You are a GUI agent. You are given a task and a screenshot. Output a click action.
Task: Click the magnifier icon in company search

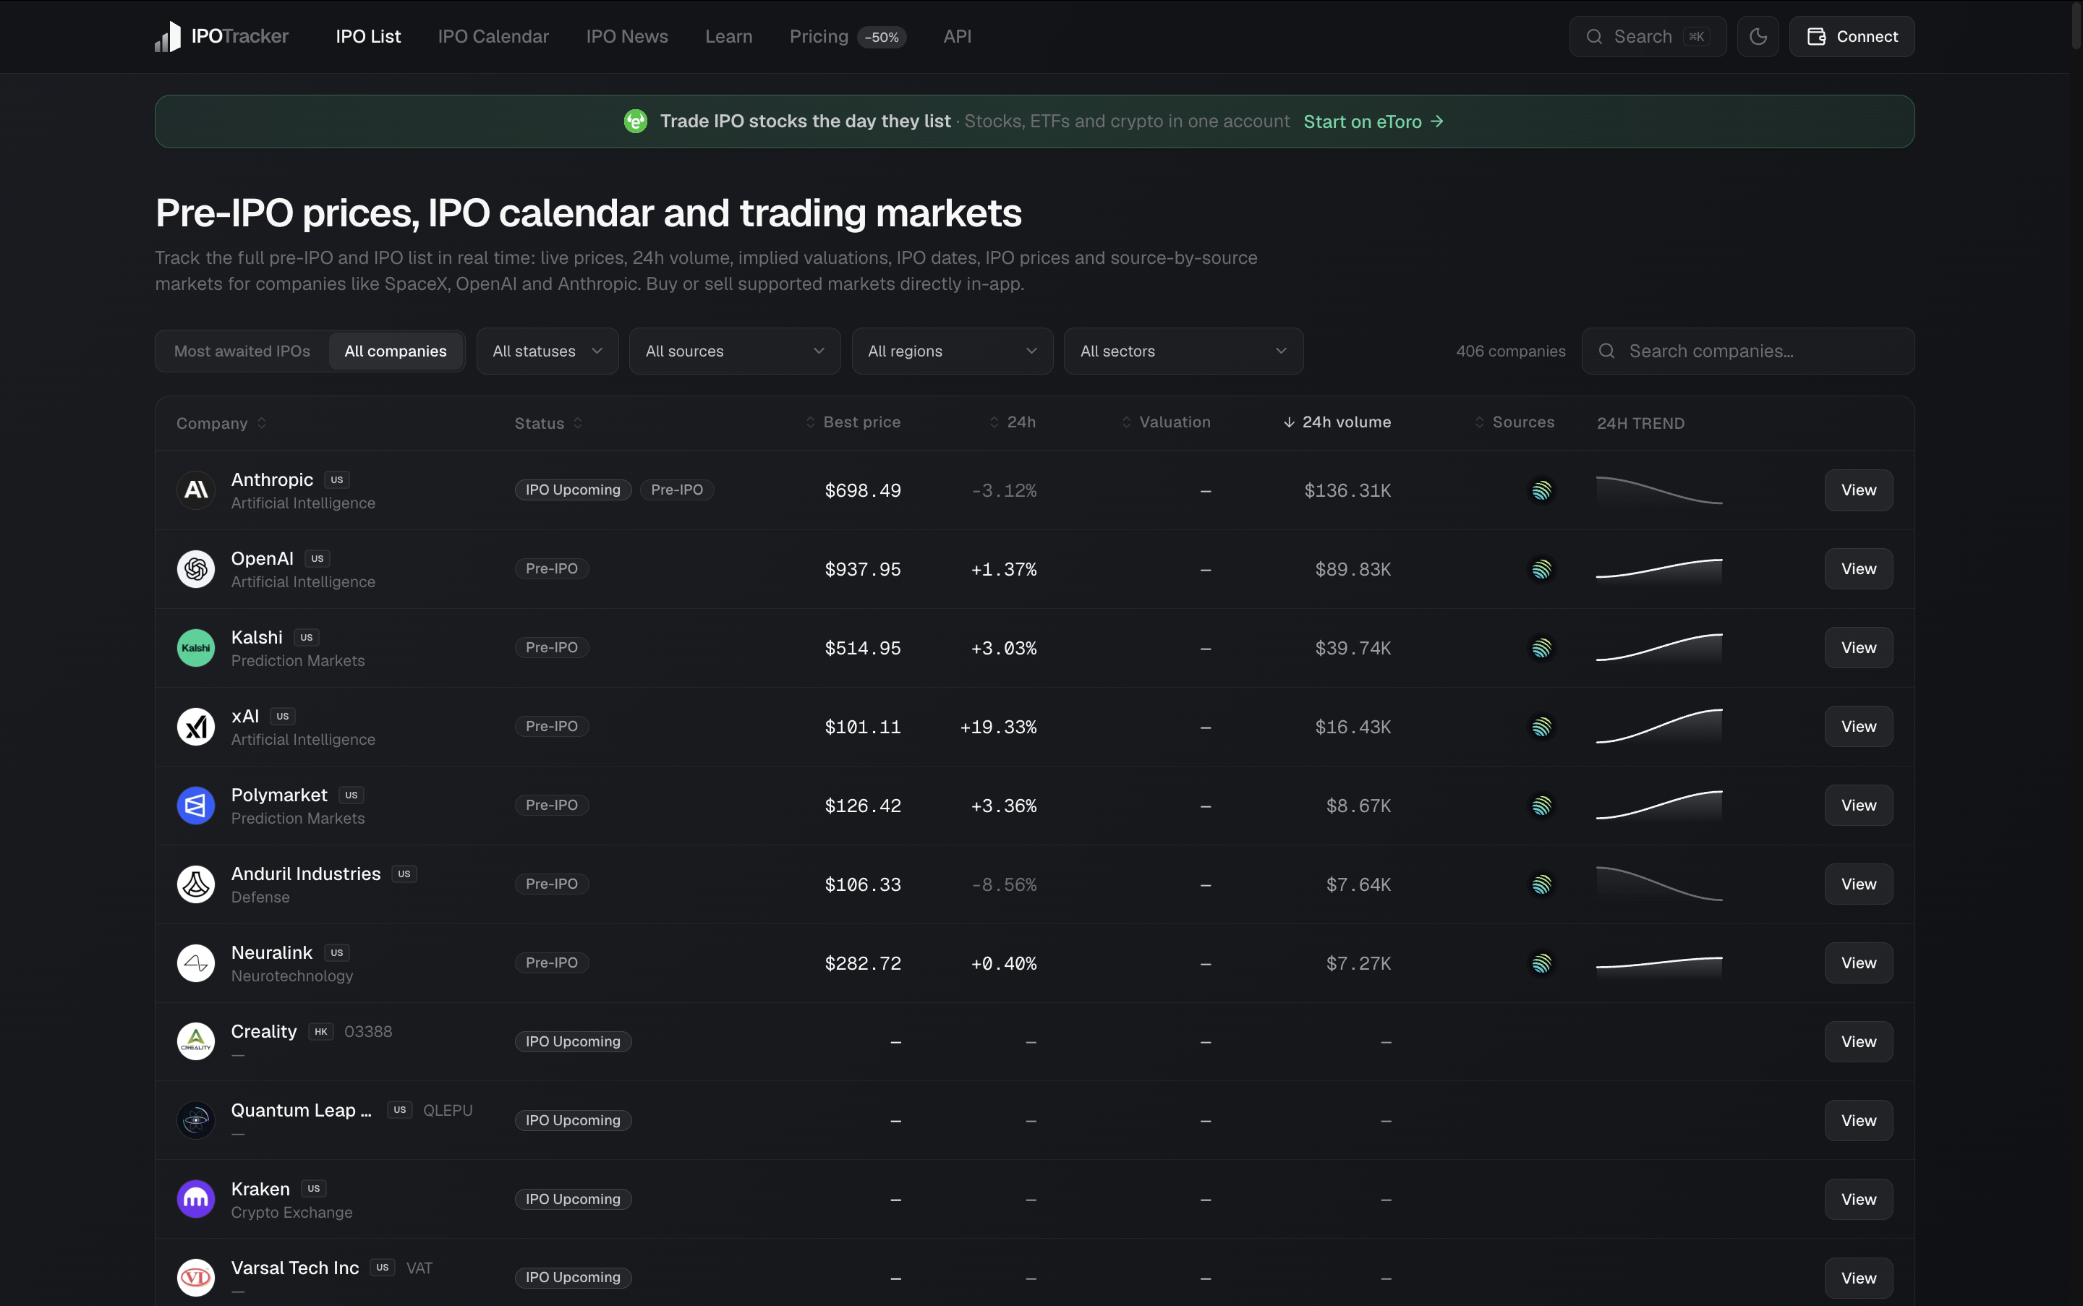tap(1606, 351)
